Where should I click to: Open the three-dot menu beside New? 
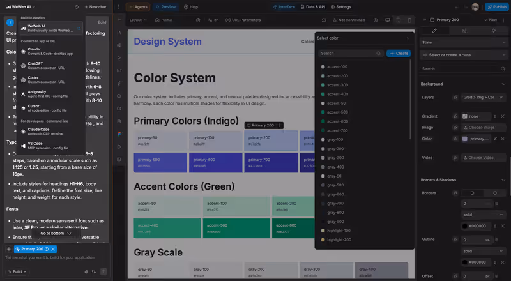(x=505, y=20)
